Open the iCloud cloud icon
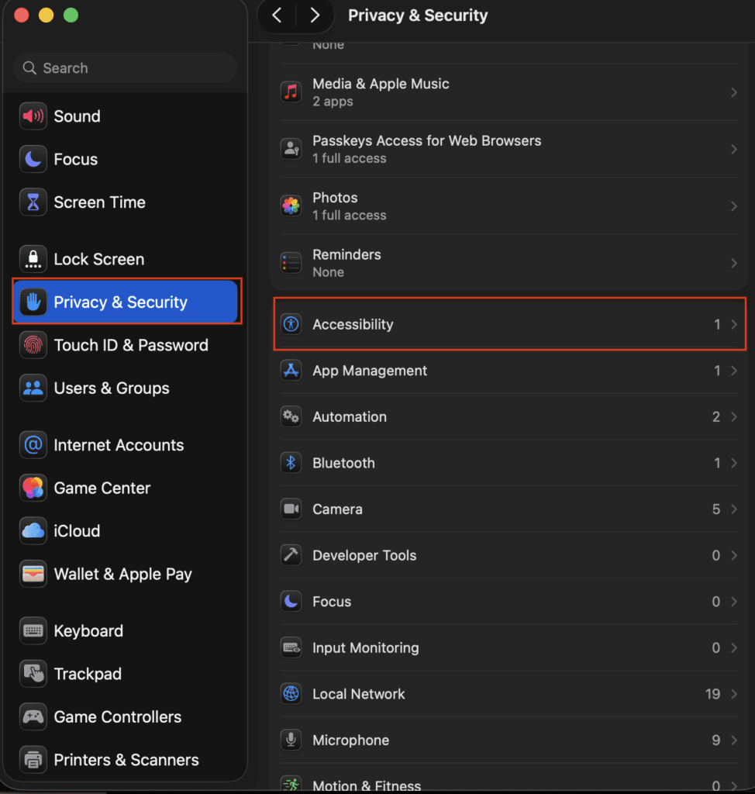Viewport: 755px width, 794px height. tap(33, 530)
